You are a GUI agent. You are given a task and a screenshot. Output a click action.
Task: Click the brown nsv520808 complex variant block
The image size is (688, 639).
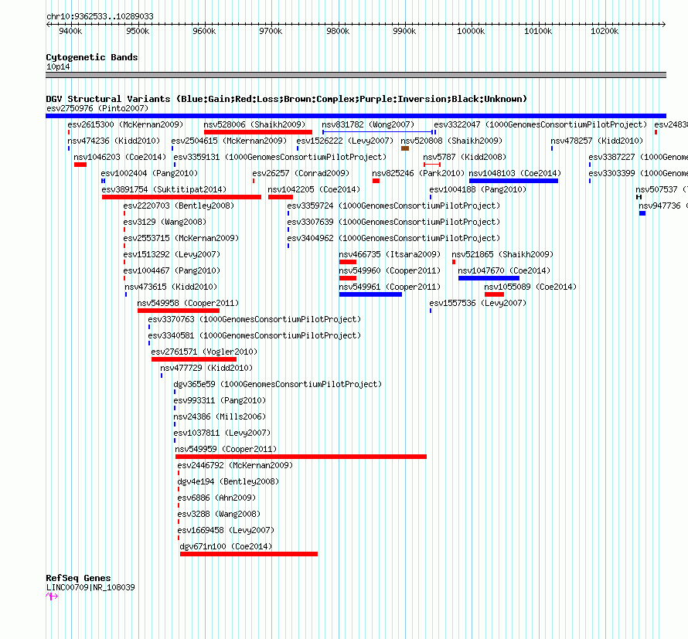tap(405, 148)
